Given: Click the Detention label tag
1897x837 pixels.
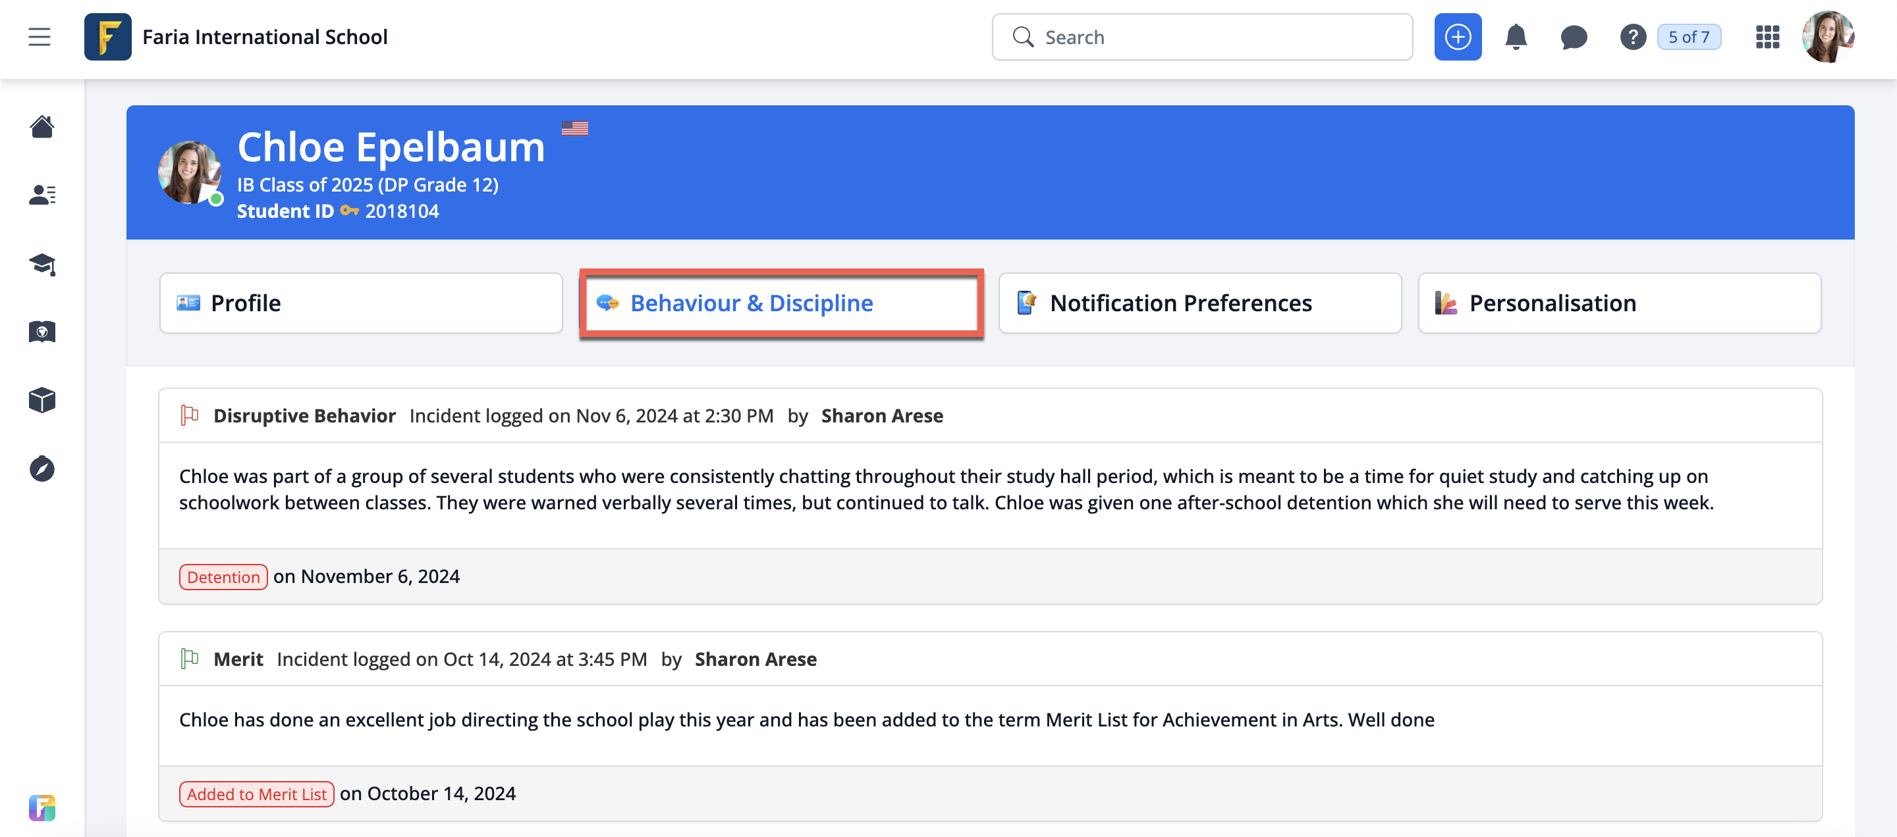Looking at the screenshot, I should (x=223, y=577).
